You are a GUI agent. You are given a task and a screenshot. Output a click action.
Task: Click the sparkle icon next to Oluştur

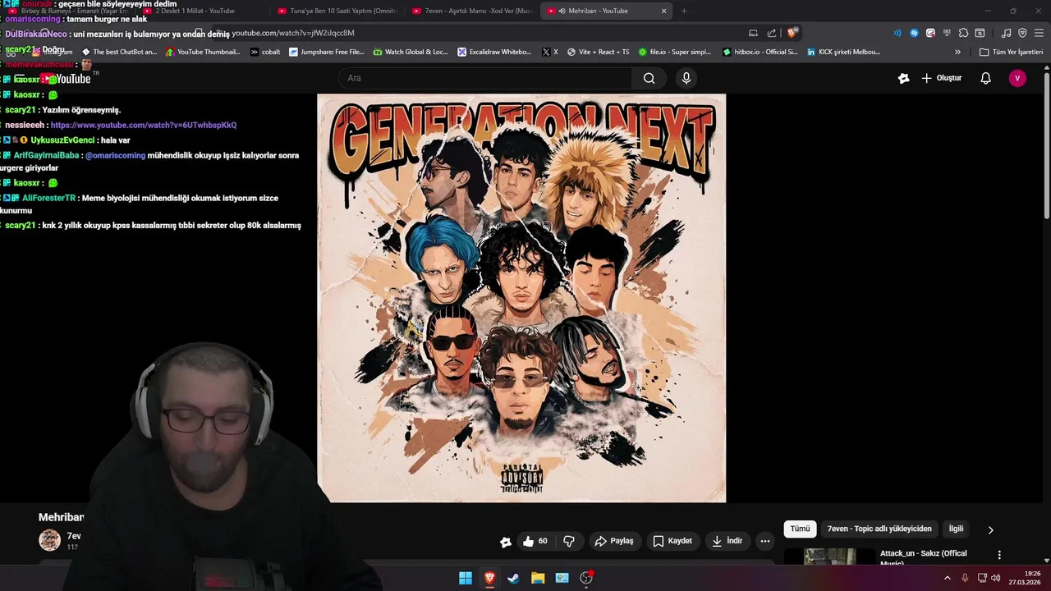click(903, 78)
